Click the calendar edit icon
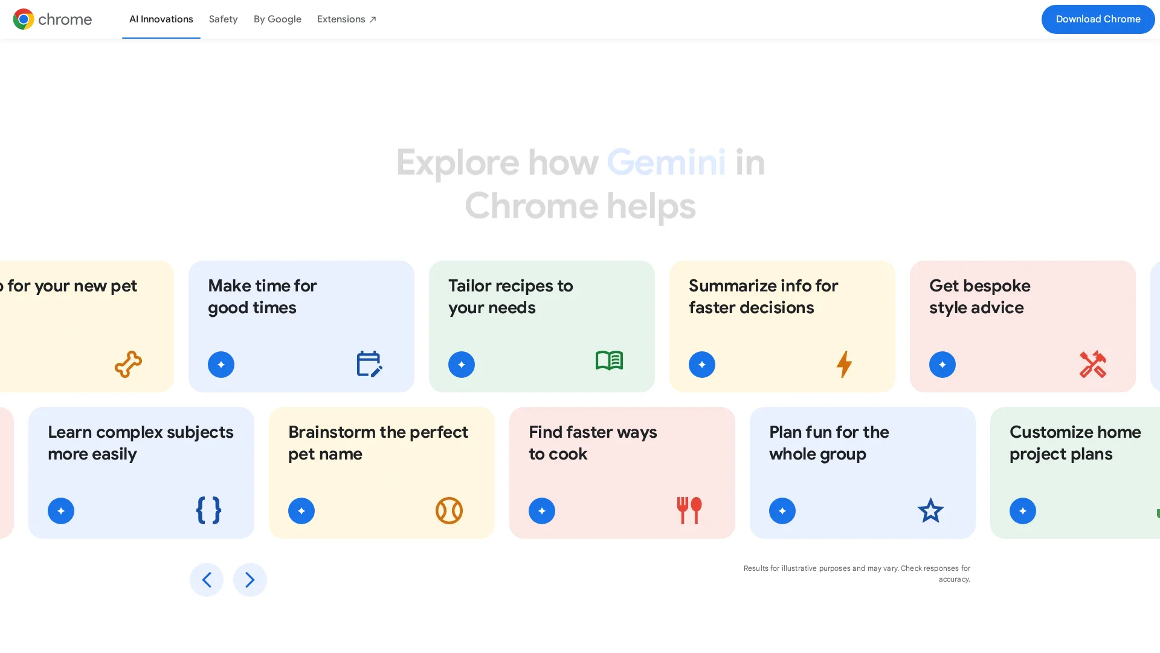Image resolution: width=1160 pixels, height=653 pixels. point(369,364)
